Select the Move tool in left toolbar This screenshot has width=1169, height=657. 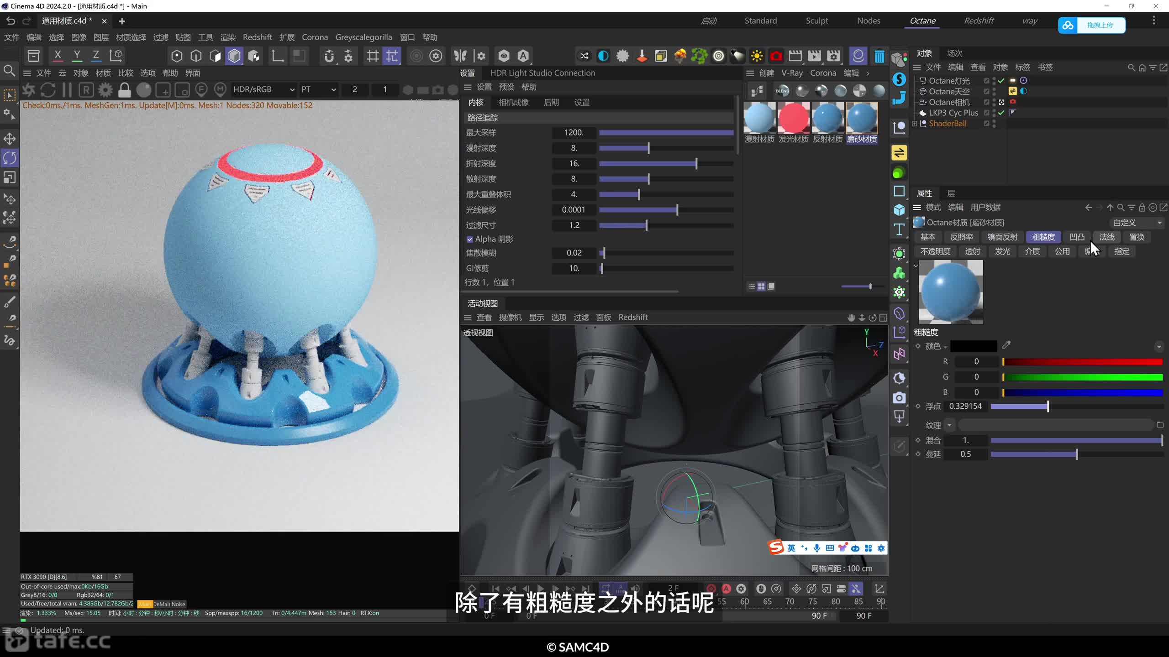pos(10,139)
